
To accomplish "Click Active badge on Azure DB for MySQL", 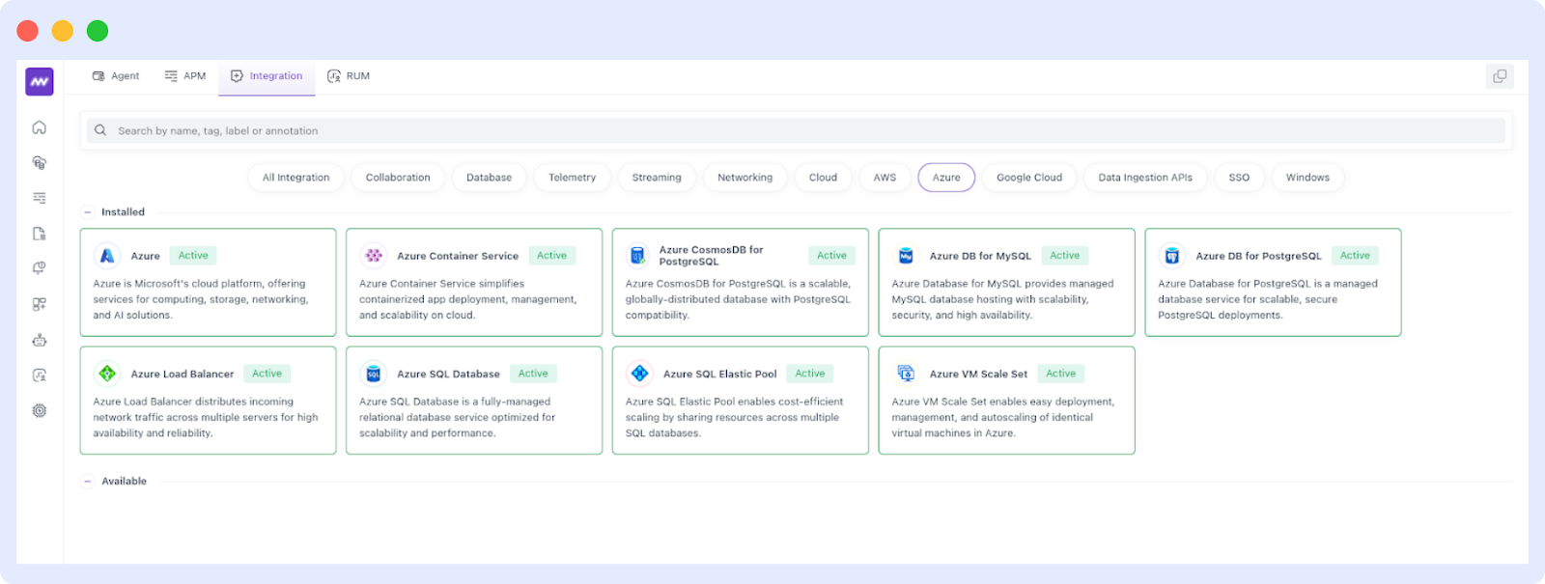I will tap(1065, 256).
